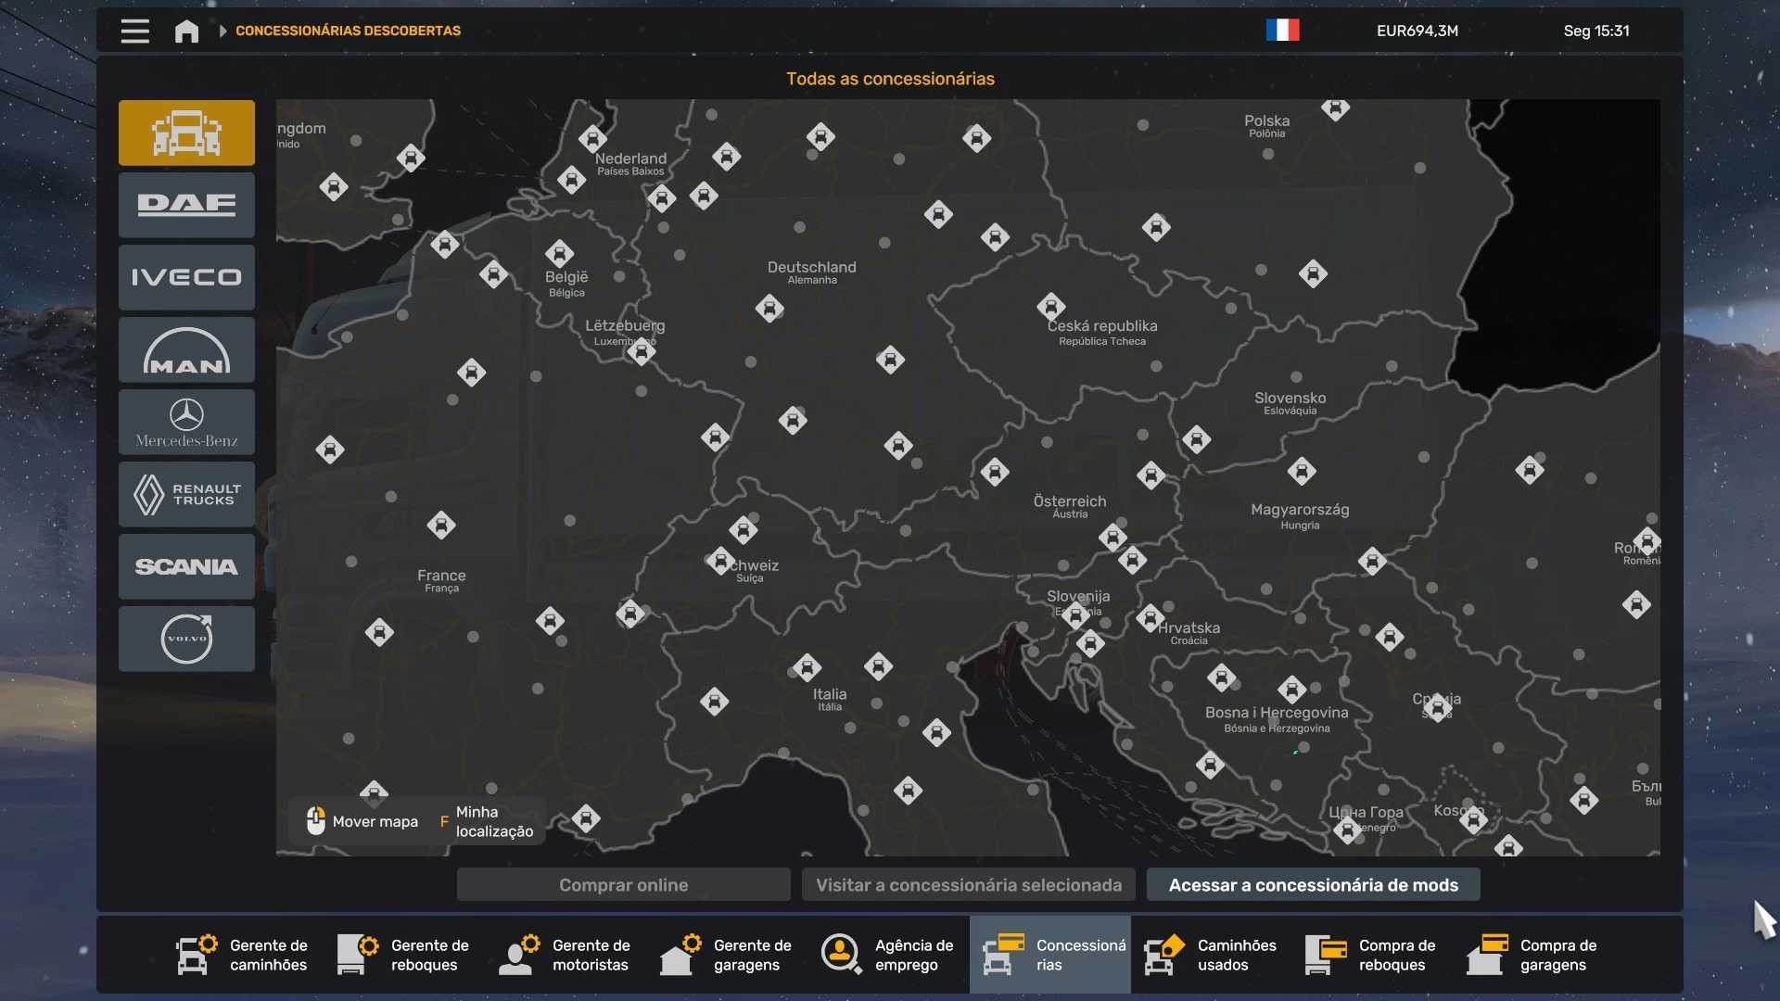This screenshot has width=1780, height=1001.
Task: Click the French flag icon
Action: pos(1282,31)
